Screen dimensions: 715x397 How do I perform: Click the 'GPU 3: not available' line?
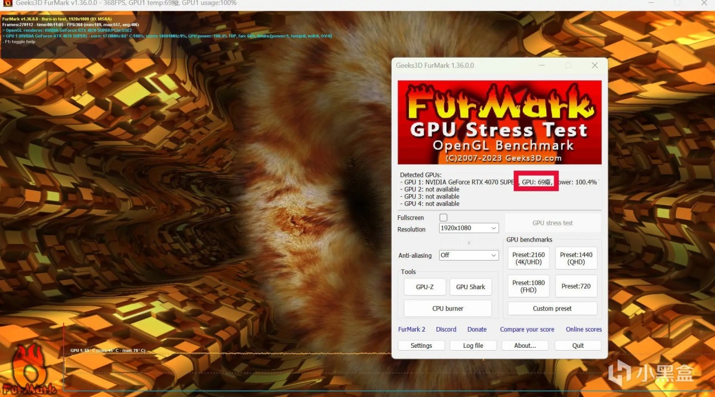(430, 197)
